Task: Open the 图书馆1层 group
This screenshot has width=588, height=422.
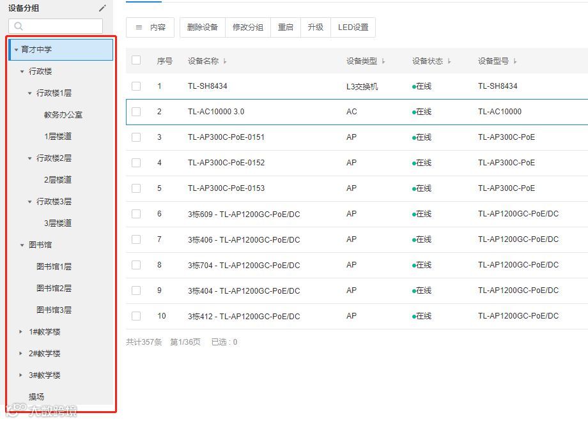Action: tap(54, 267)
